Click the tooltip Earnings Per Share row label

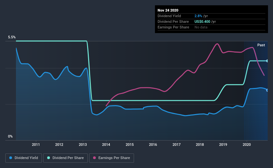coord(174,27)
